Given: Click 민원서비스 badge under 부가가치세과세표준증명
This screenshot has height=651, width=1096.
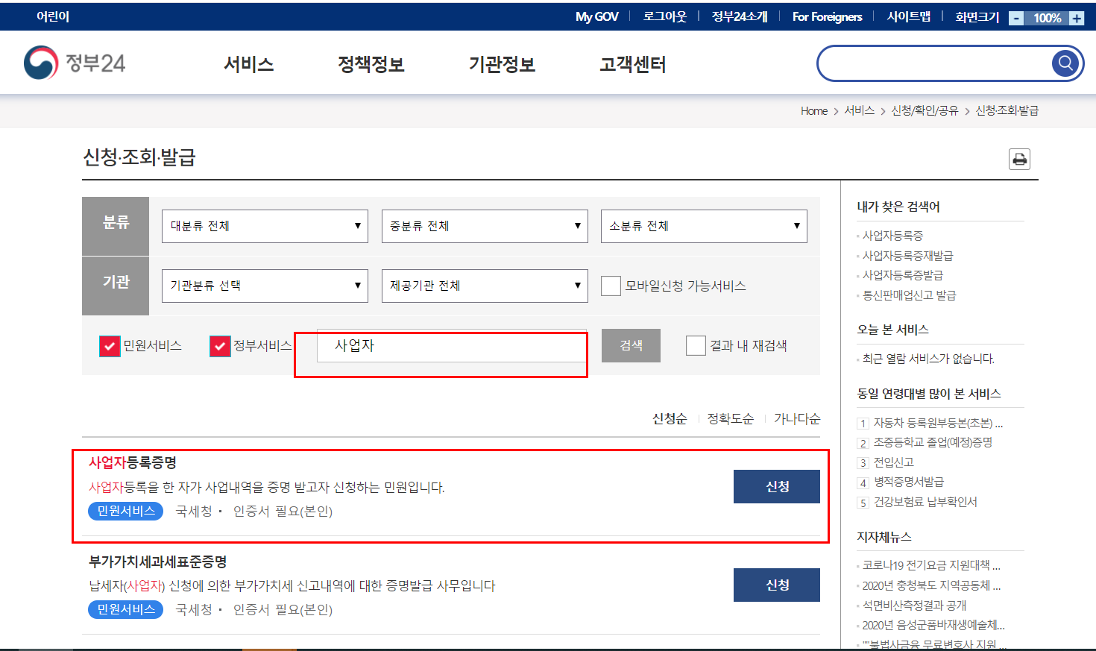Looking at the screenshot, I should (125, 609).
